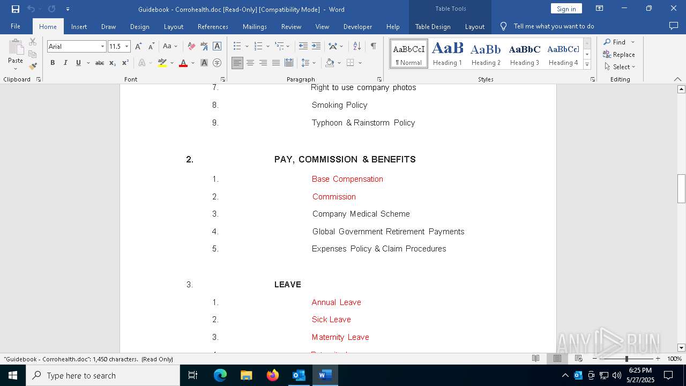The width and height of the screenshot is (686, 386).
Task: Open the Ribbon Display Options icon
Action: 600,9
